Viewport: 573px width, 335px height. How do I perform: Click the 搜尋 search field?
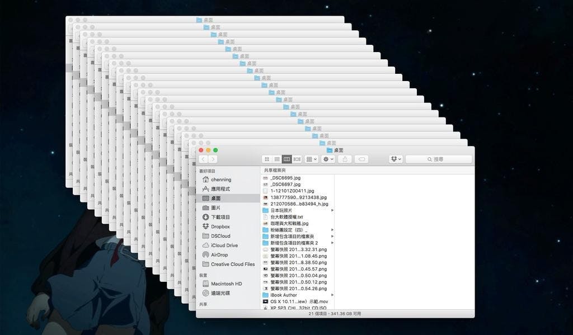pyautogui.click(x=439, y=159)
